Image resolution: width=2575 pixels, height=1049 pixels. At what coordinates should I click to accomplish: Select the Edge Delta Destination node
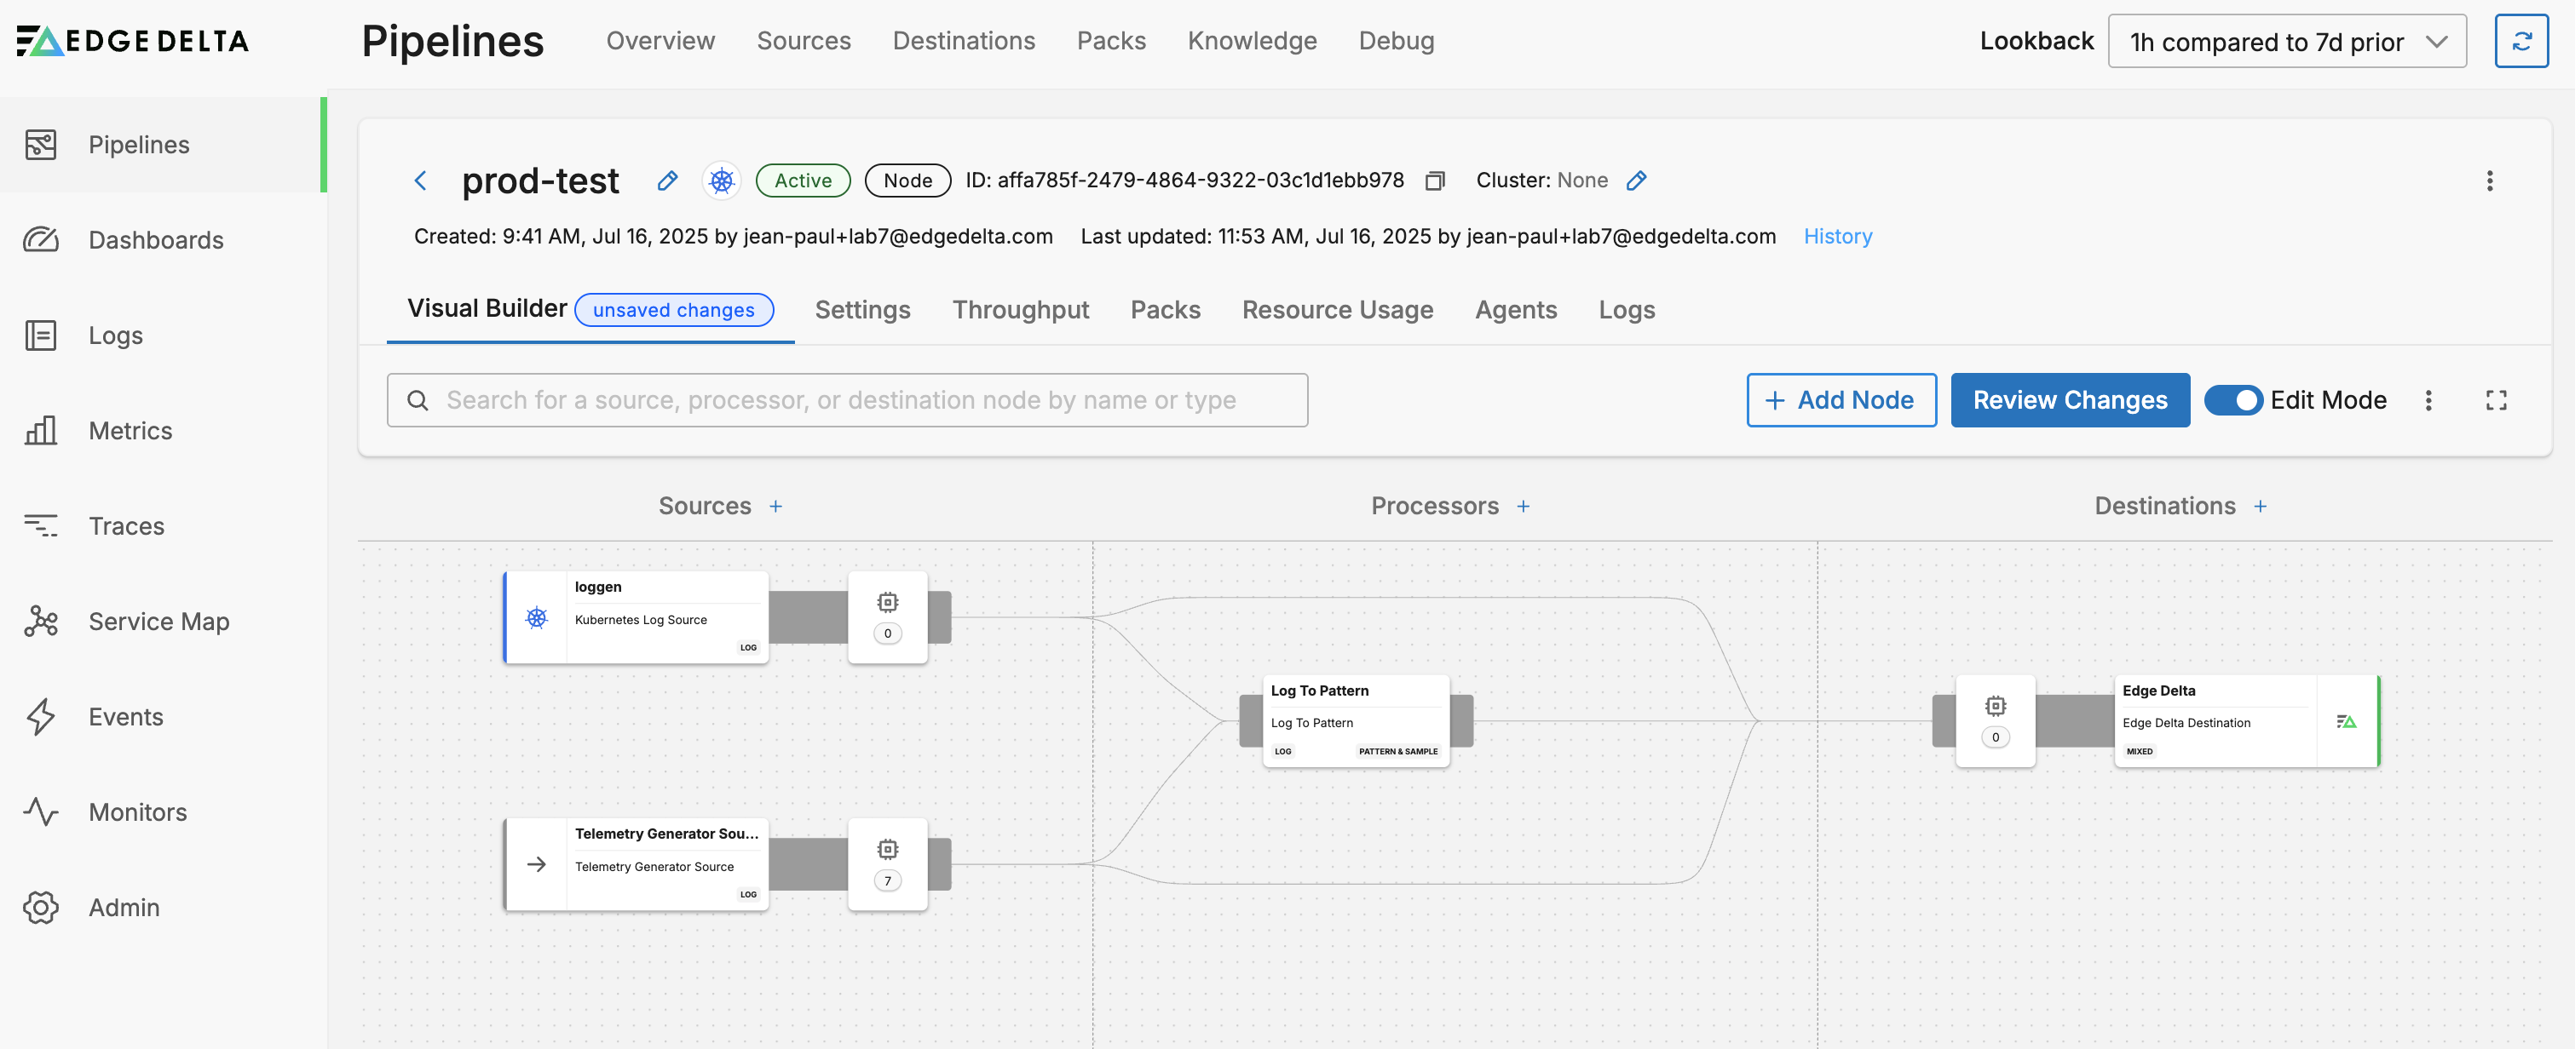(2246, 721)
